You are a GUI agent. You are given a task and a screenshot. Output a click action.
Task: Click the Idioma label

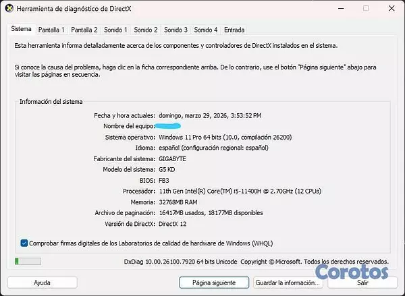145,148
